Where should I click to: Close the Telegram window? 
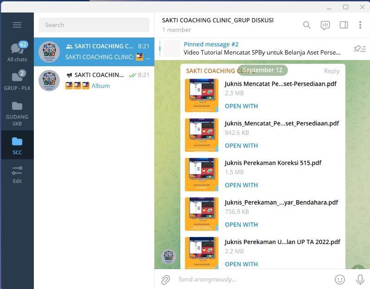(363, 7)
